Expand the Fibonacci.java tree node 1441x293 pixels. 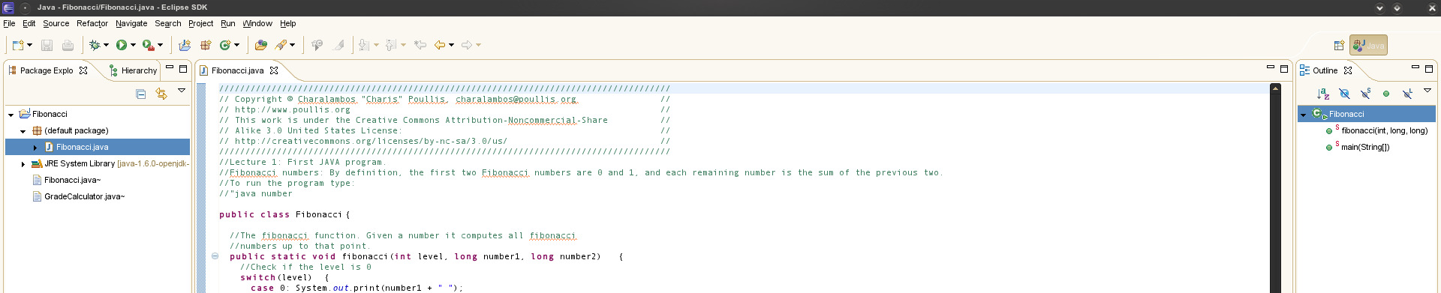pos(35,148)
